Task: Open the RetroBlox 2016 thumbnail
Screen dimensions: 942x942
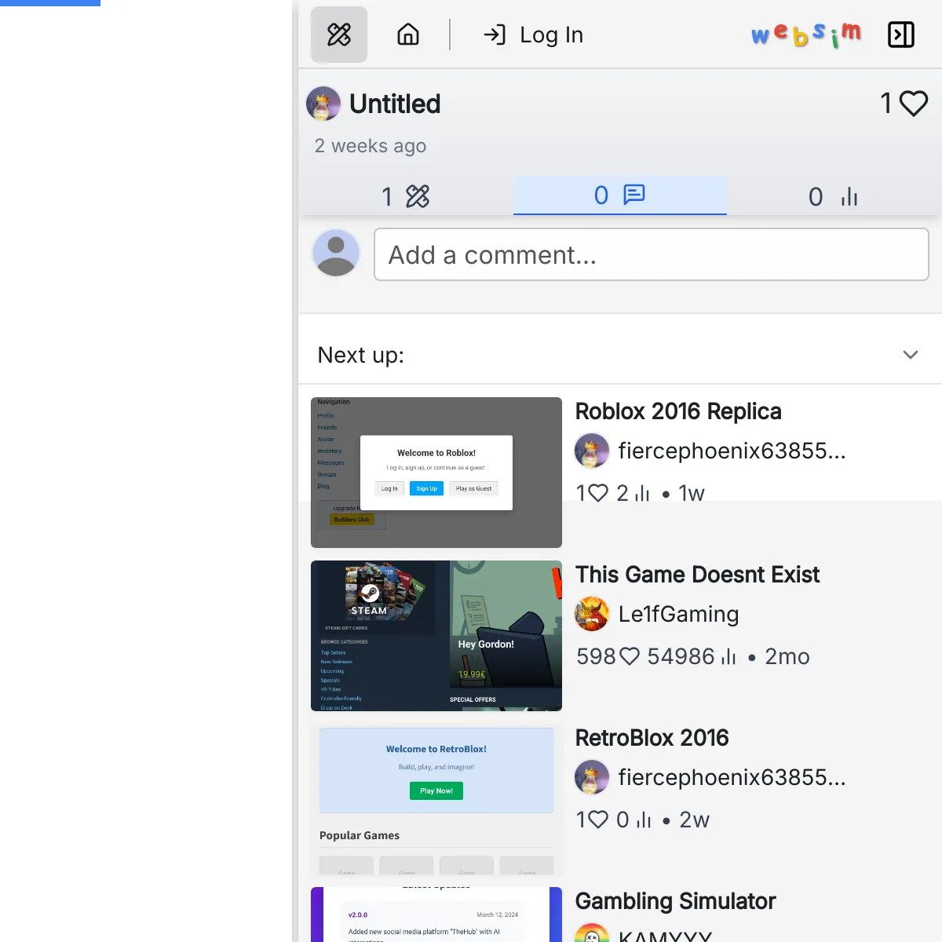Action: tap(436, 799)
